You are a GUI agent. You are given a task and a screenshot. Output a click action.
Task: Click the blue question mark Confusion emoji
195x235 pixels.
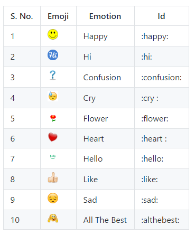(53, 76)
